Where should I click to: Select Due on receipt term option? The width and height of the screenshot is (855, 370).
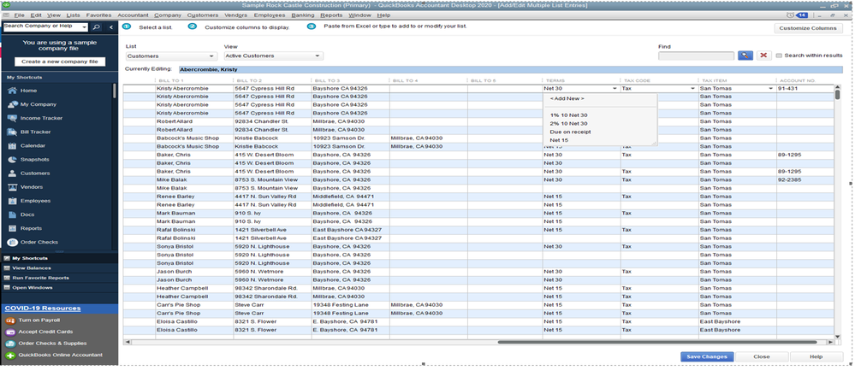pyautogui.click(x=570, y=132)
